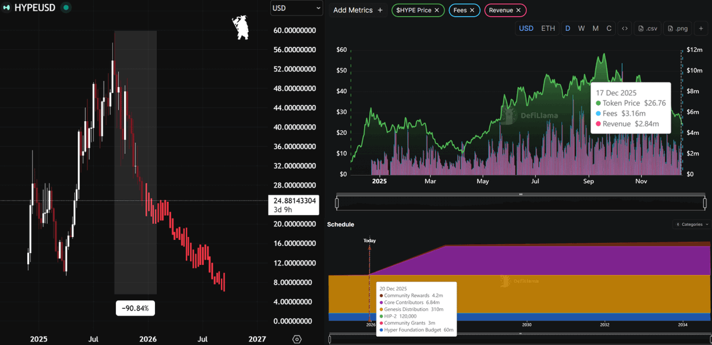
Task: Click Fees $3.16m in tooltip
Action: 619,113
